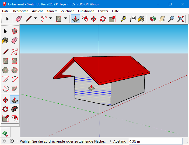Image resolution: width=189 pixels, height=145 pixels.
Task: Choose the Polygon tool in left panel
Action: (15, 70)
